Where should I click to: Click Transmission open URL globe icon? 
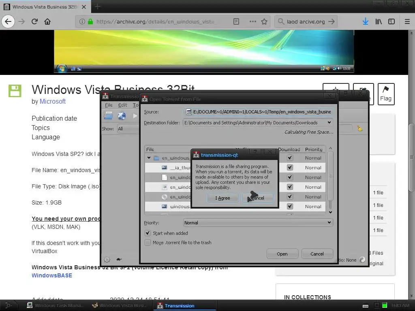122,115
